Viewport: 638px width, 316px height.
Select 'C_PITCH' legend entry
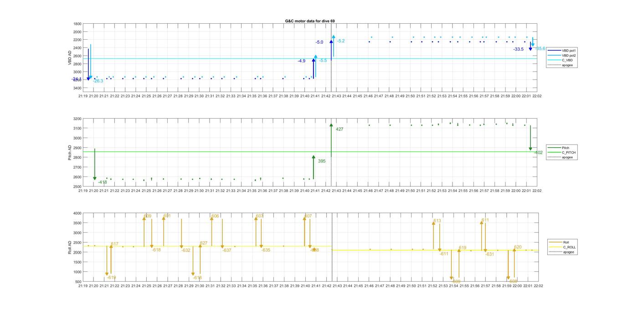pos(569,153)
